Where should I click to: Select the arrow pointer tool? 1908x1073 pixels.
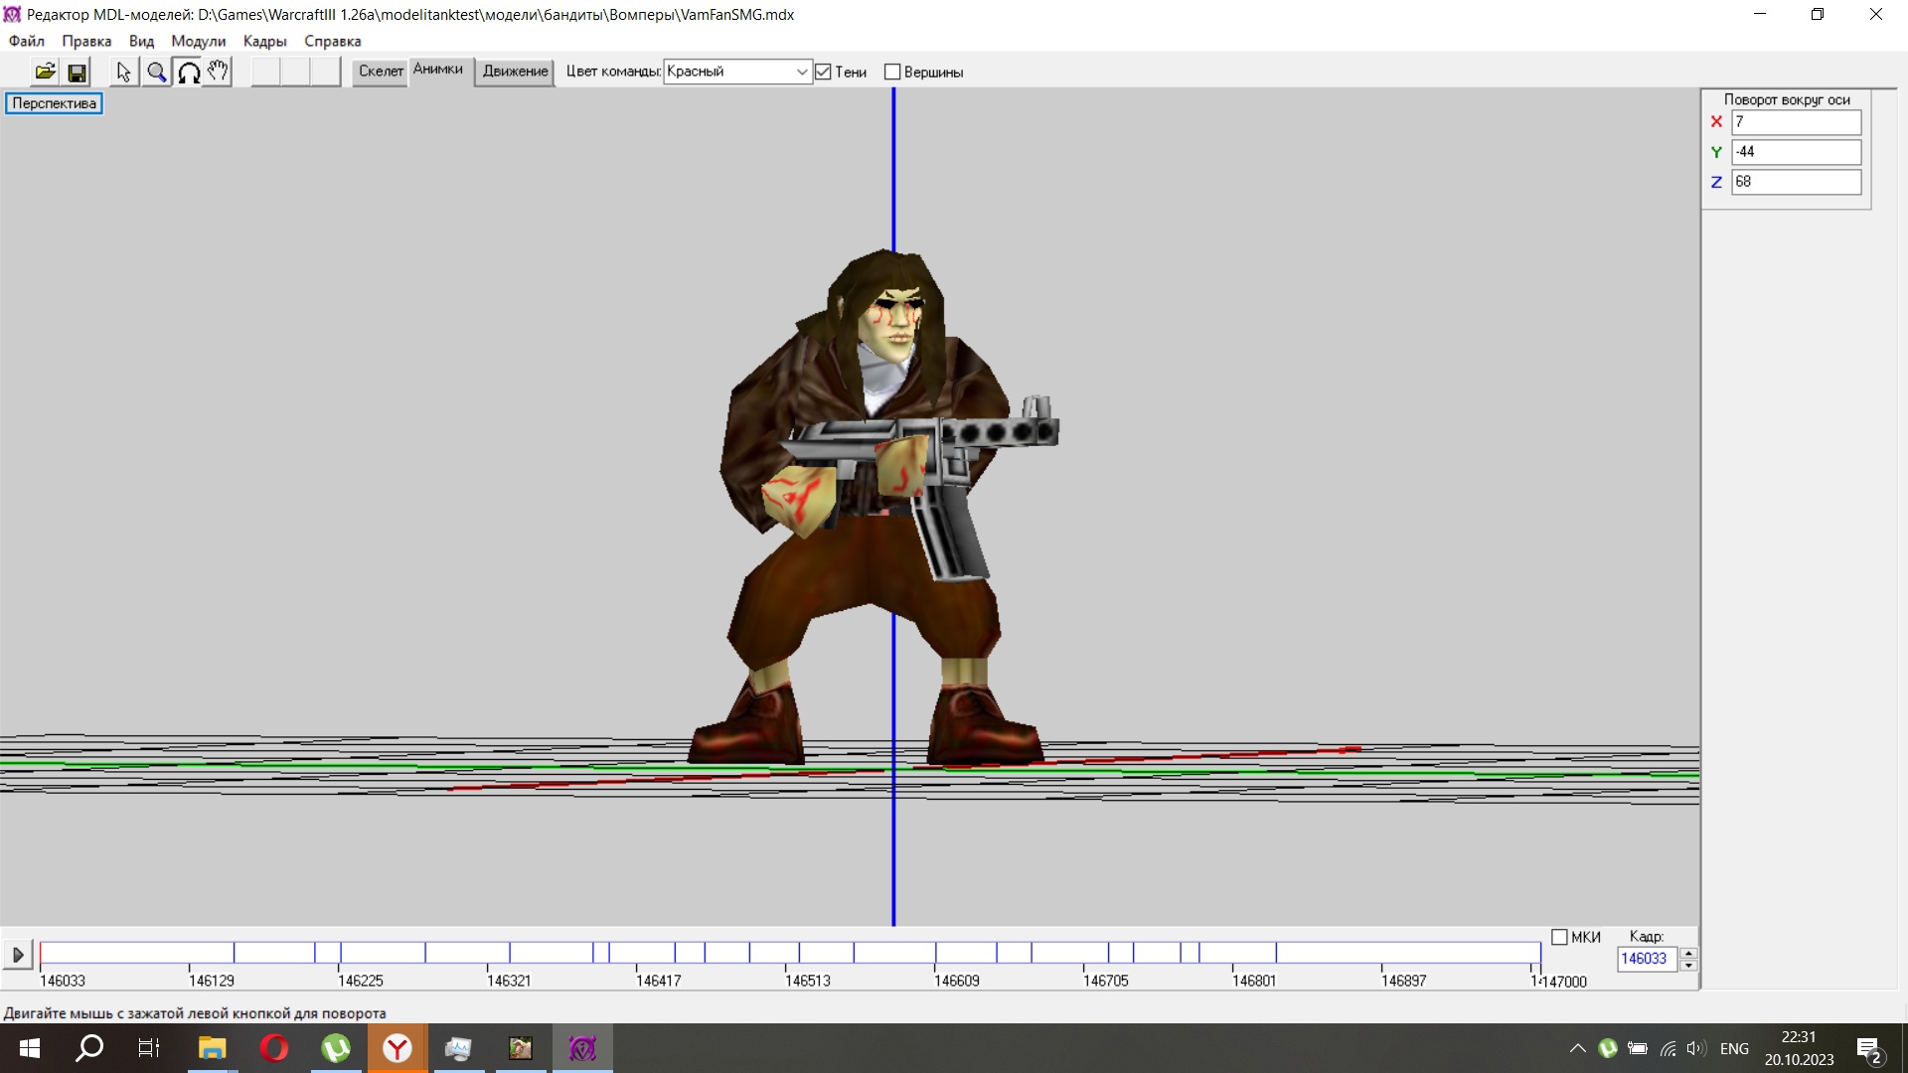tap(123, 72)
